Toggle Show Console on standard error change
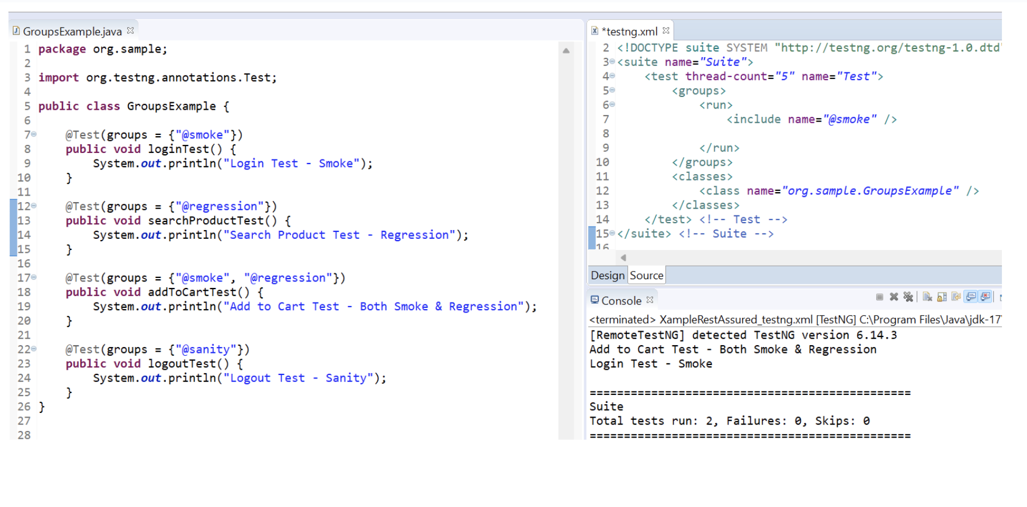 click(x=986, y=297)
